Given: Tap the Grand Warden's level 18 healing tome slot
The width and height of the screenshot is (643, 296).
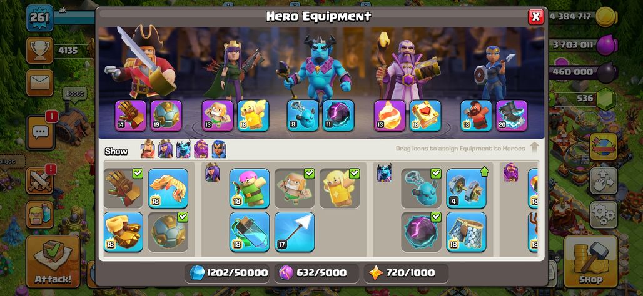Looking at the screenshot, I should click(x=425, y=116).
